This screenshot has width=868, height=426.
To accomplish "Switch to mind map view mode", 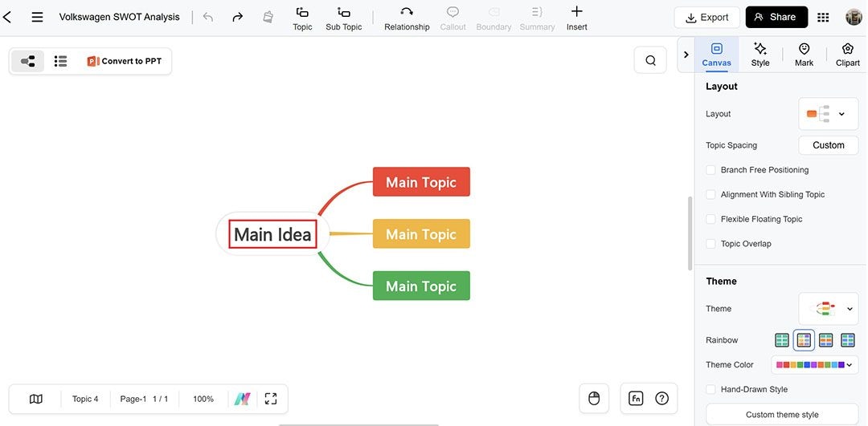I will coord(27,61).
